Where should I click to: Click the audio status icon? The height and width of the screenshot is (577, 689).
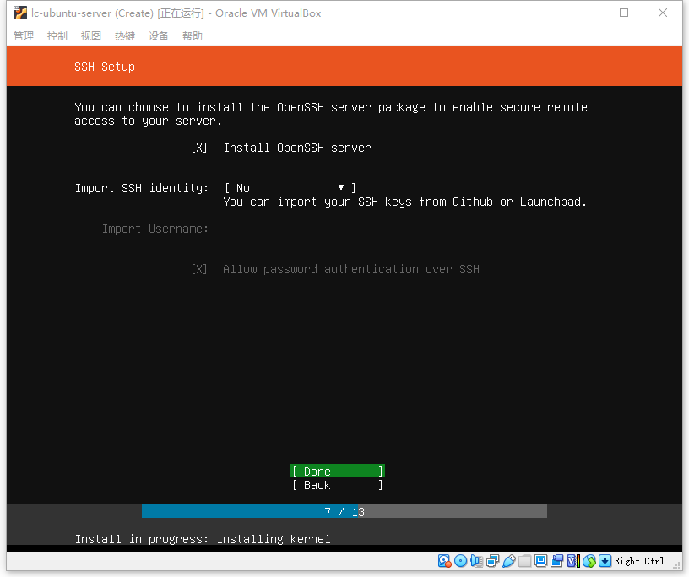click(477, 561)
